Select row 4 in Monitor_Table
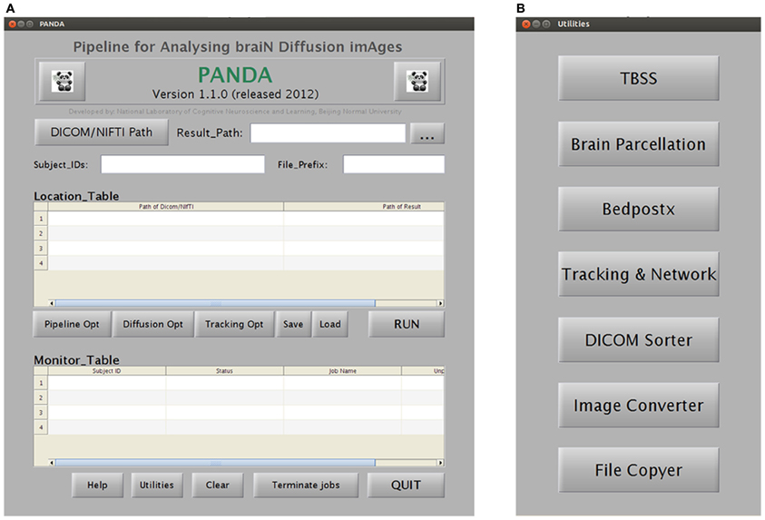The height and width of the screenshot is (520, 765). pos(239,427)
